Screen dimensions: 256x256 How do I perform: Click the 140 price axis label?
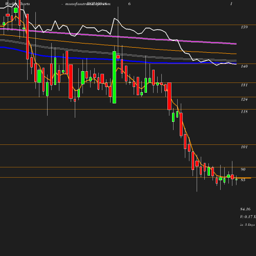pos(244,66)
